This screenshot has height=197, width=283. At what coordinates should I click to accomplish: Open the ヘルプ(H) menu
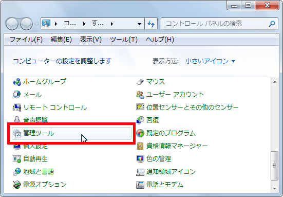pos(160,40)
